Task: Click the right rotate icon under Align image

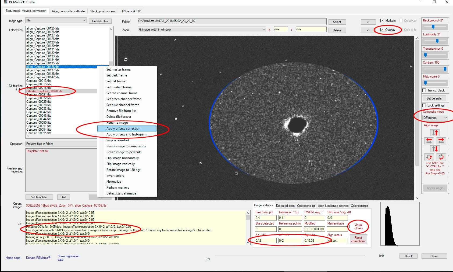Action: tap(441, 157)
